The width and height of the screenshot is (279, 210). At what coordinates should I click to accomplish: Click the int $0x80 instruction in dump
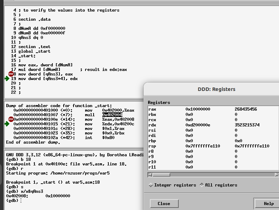click(x=100, y=138)
